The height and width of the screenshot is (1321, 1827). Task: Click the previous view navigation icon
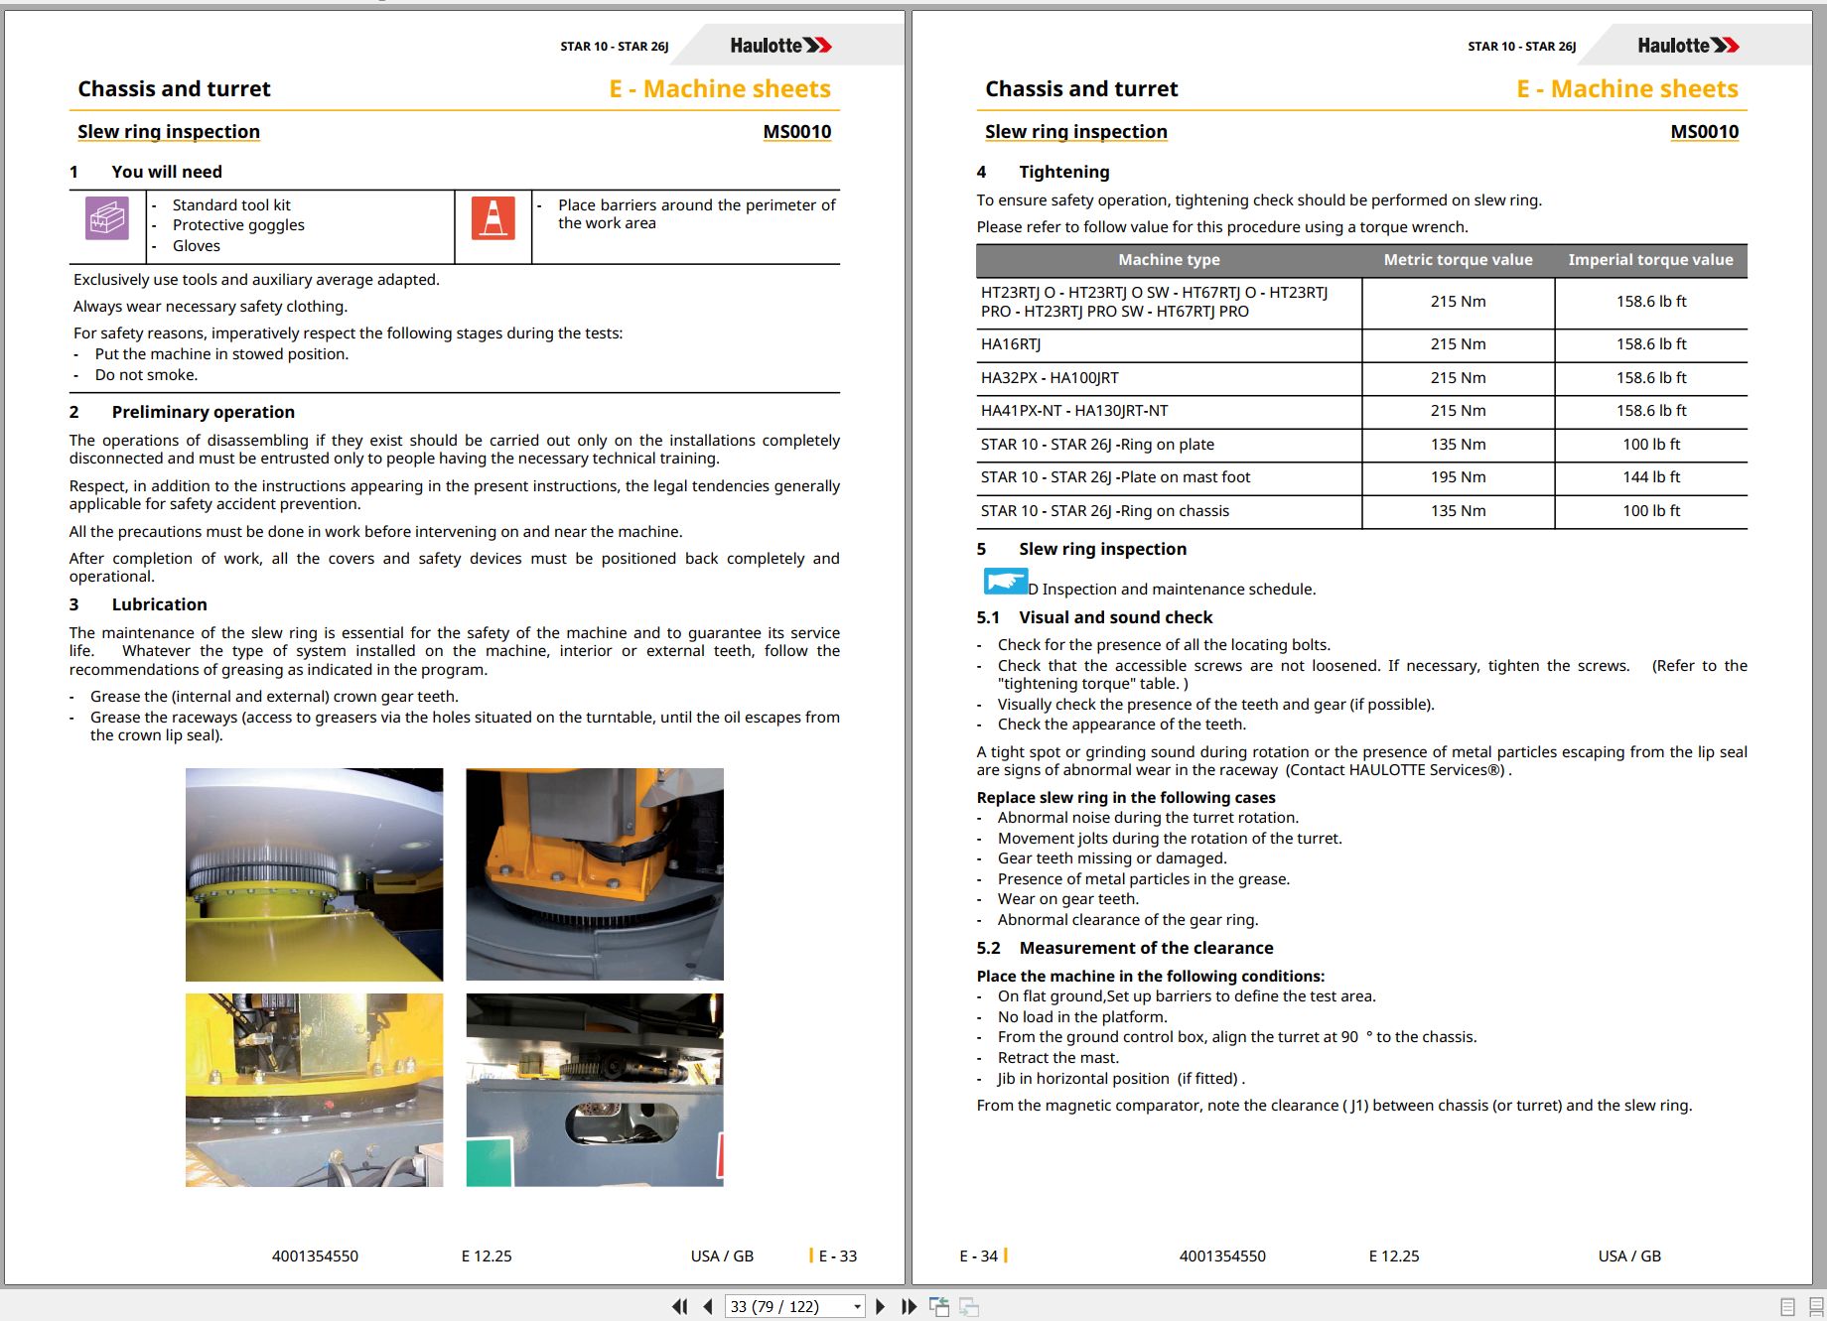pyautogui.click(x=939, y=1306)
